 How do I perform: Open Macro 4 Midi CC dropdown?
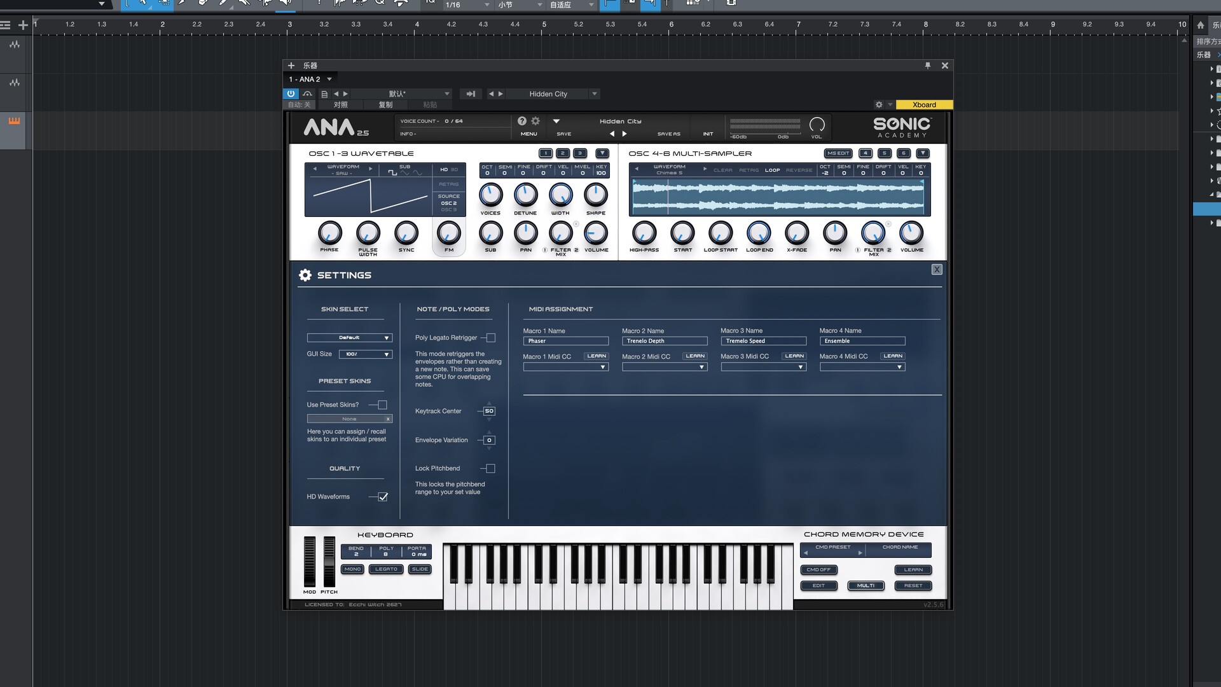coord(862,367)
